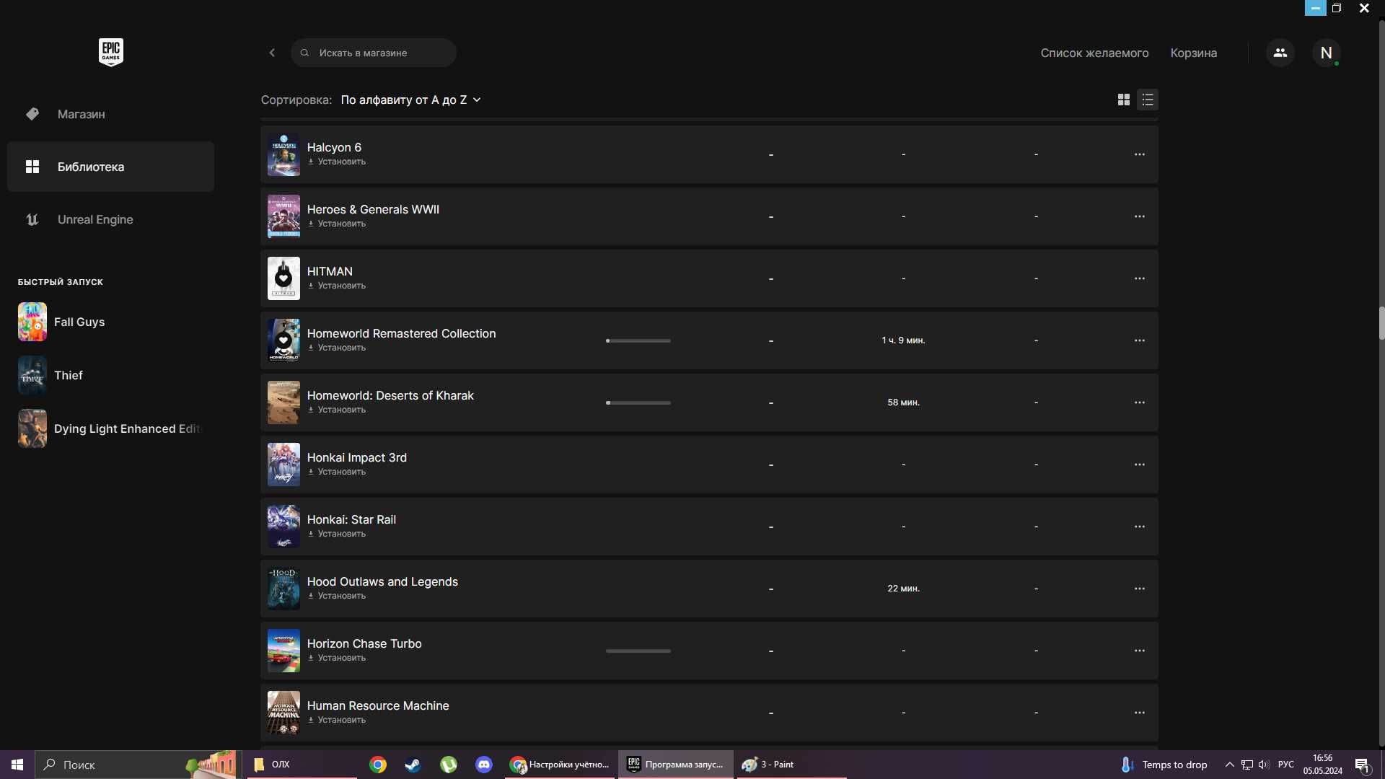The image size is (1385, 779).
Task: Open the Библиотека library section
Action: point(110,167)
